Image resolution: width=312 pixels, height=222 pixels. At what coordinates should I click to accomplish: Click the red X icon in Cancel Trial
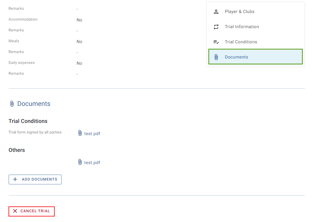[15, 211]
